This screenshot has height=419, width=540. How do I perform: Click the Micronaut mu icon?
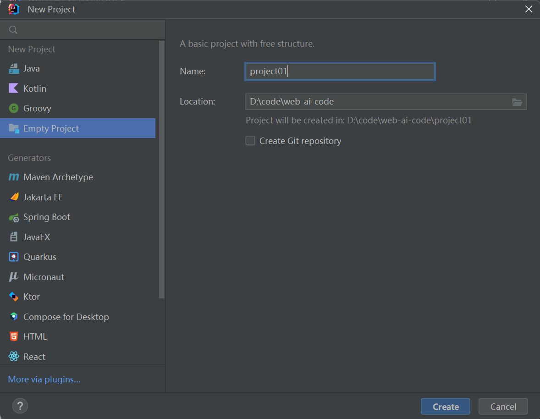14,277
